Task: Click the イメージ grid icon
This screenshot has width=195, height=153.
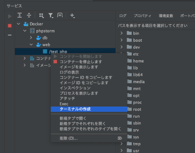Action: (x=32, y=65)
